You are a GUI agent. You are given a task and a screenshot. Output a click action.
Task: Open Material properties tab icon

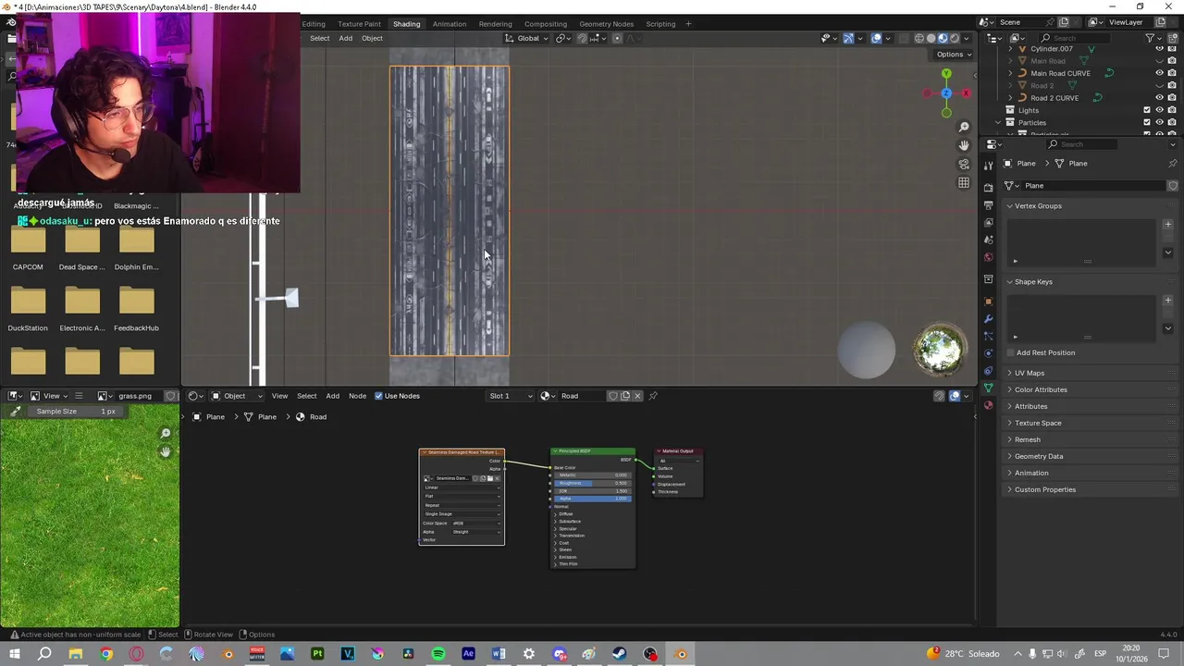[988, 405]
